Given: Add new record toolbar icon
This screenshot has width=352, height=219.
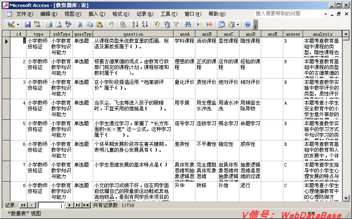Looking at the screenshot, I should (200, 24).
